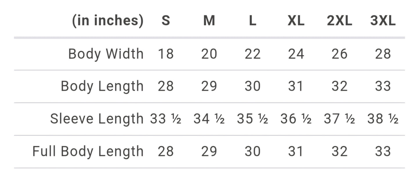419x172 pixels.
Task: Click the 2XL size column header
Action: [x=340, y=21]
